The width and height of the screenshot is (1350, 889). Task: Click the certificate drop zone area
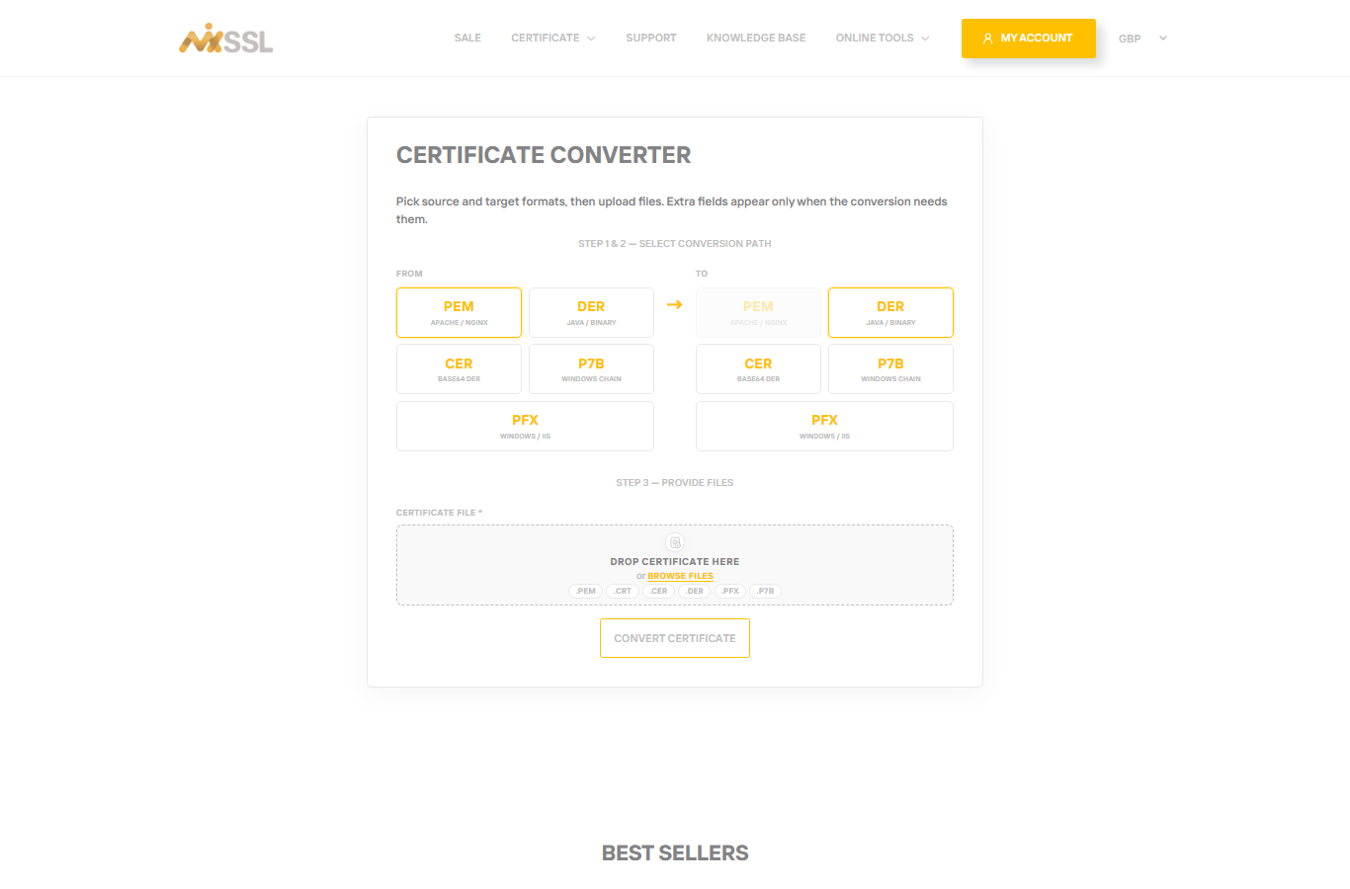click(x=675, y=565)
